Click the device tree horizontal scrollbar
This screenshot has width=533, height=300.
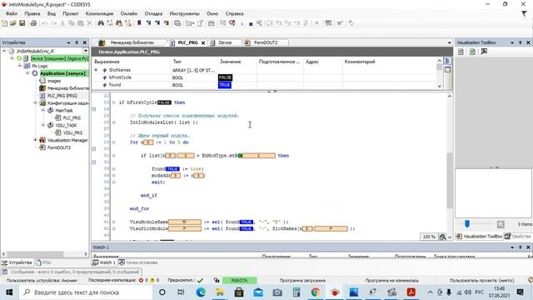click(x=35, y=254)
